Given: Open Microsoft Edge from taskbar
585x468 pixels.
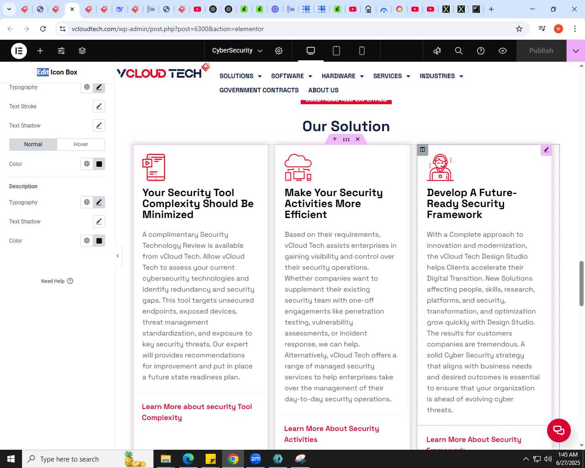Looking at the screenshot, I should [x=188, y=459].
